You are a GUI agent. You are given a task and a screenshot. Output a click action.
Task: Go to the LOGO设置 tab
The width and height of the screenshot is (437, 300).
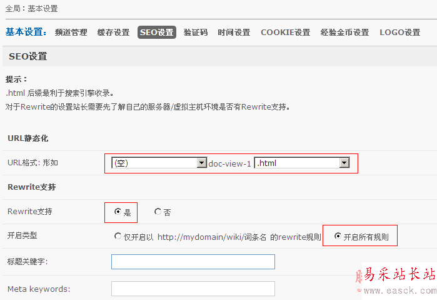point(399,33)
